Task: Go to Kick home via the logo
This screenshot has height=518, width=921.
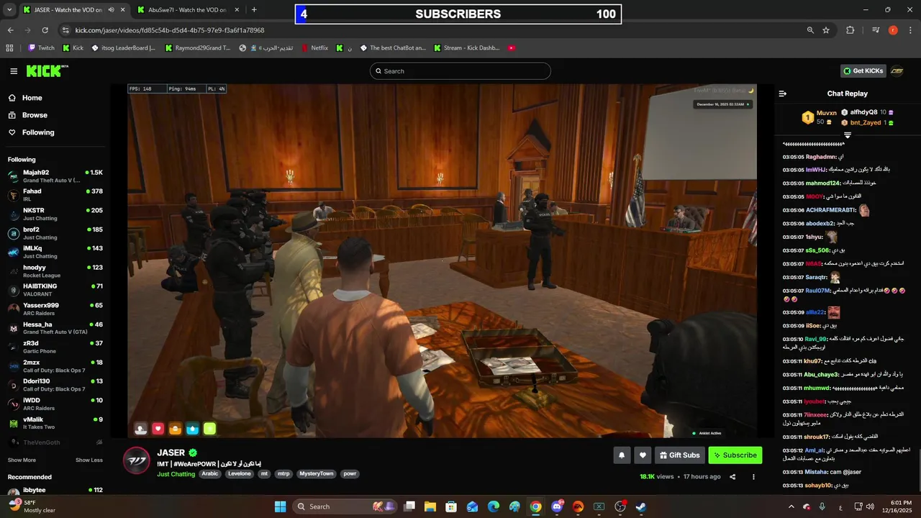Action: tap(47, 71)
